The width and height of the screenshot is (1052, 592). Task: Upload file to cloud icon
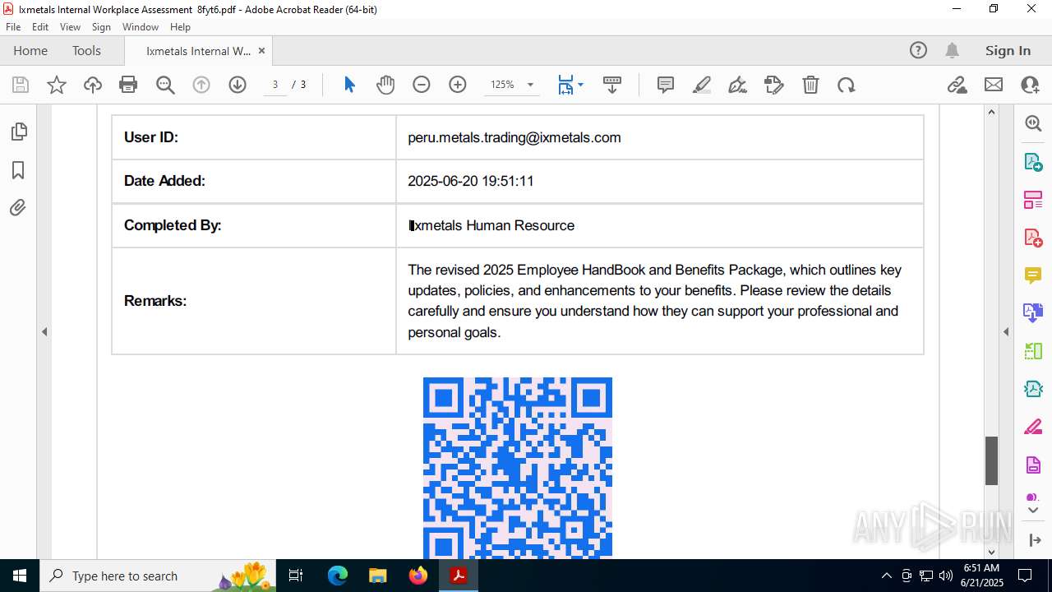coord(93,85)
